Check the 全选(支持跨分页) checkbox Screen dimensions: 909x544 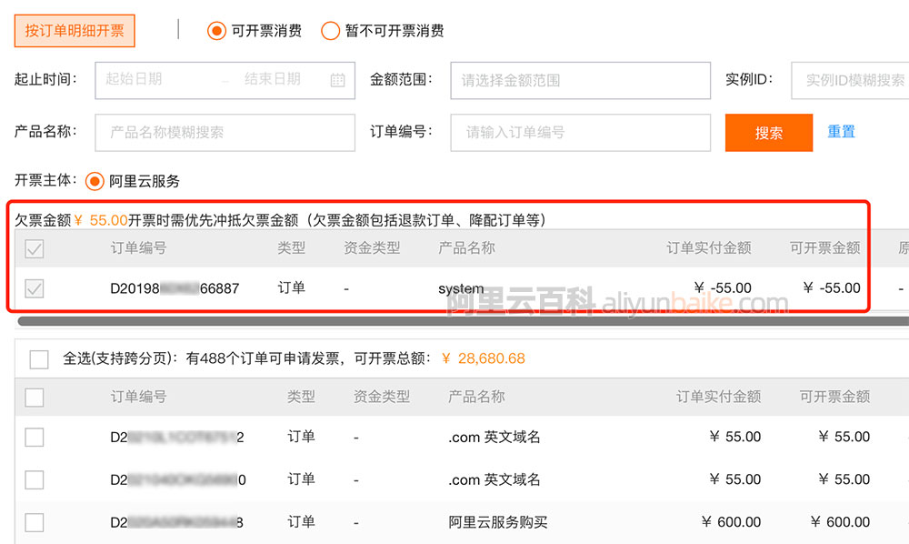[39, 359]
